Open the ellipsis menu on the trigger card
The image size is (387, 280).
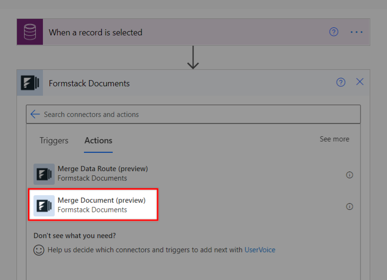(x=356, y=32)
